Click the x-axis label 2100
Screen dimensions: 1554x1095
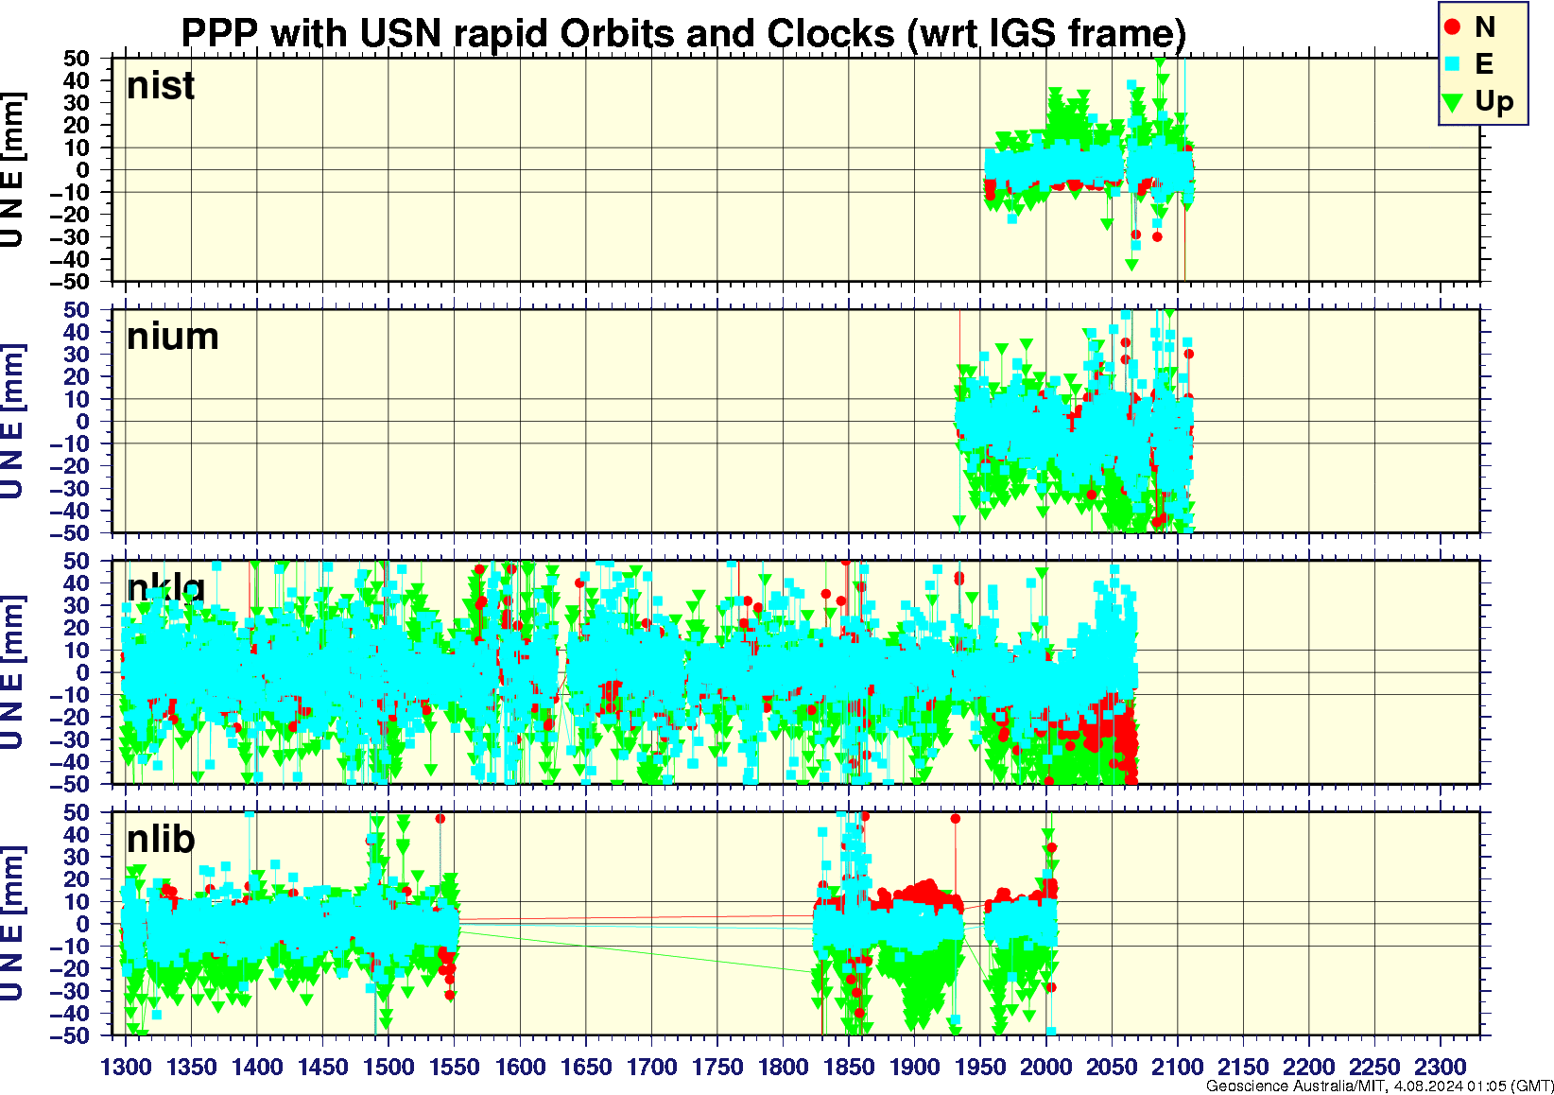click(1177, 1067)
